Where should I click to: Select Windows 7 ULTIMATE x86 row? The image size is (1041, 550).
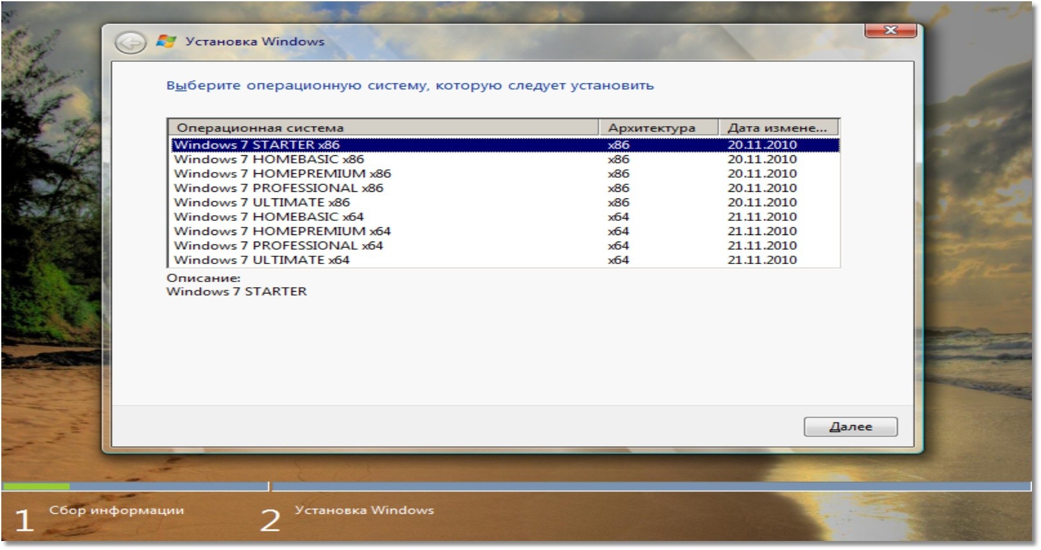coord(505,202)
